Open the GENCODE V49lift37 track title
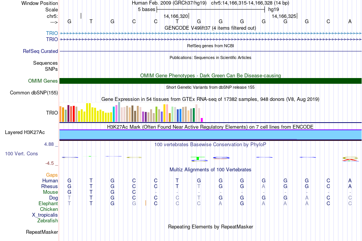Screen dimensions: 362x241 210,28
